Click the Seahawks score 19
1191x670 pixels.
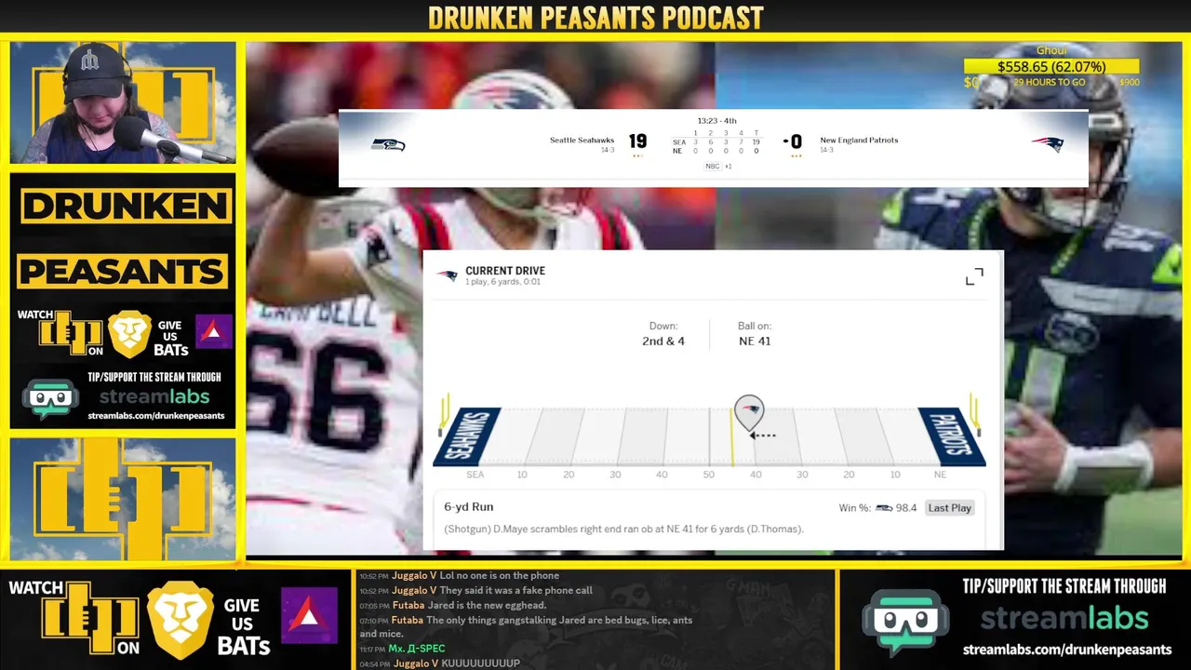pos(637,141)
